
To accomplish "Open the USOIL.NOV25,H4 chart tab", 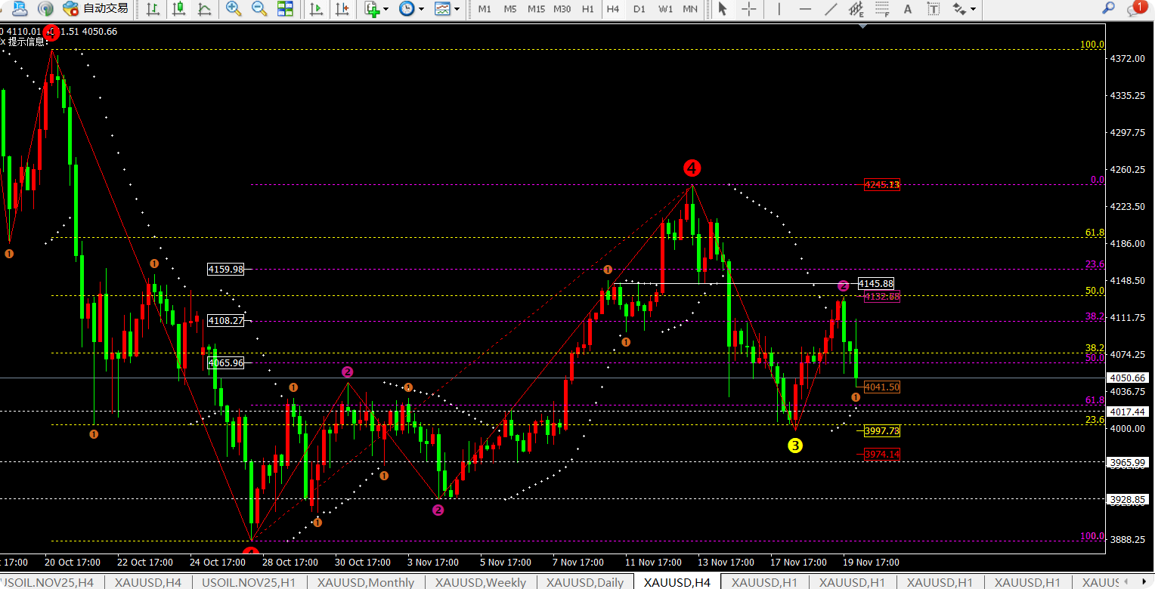I will [x=47, y=582].
